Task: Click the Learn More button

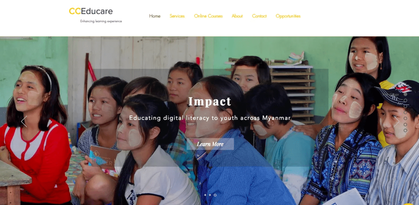Action: [x=210, y=144]
